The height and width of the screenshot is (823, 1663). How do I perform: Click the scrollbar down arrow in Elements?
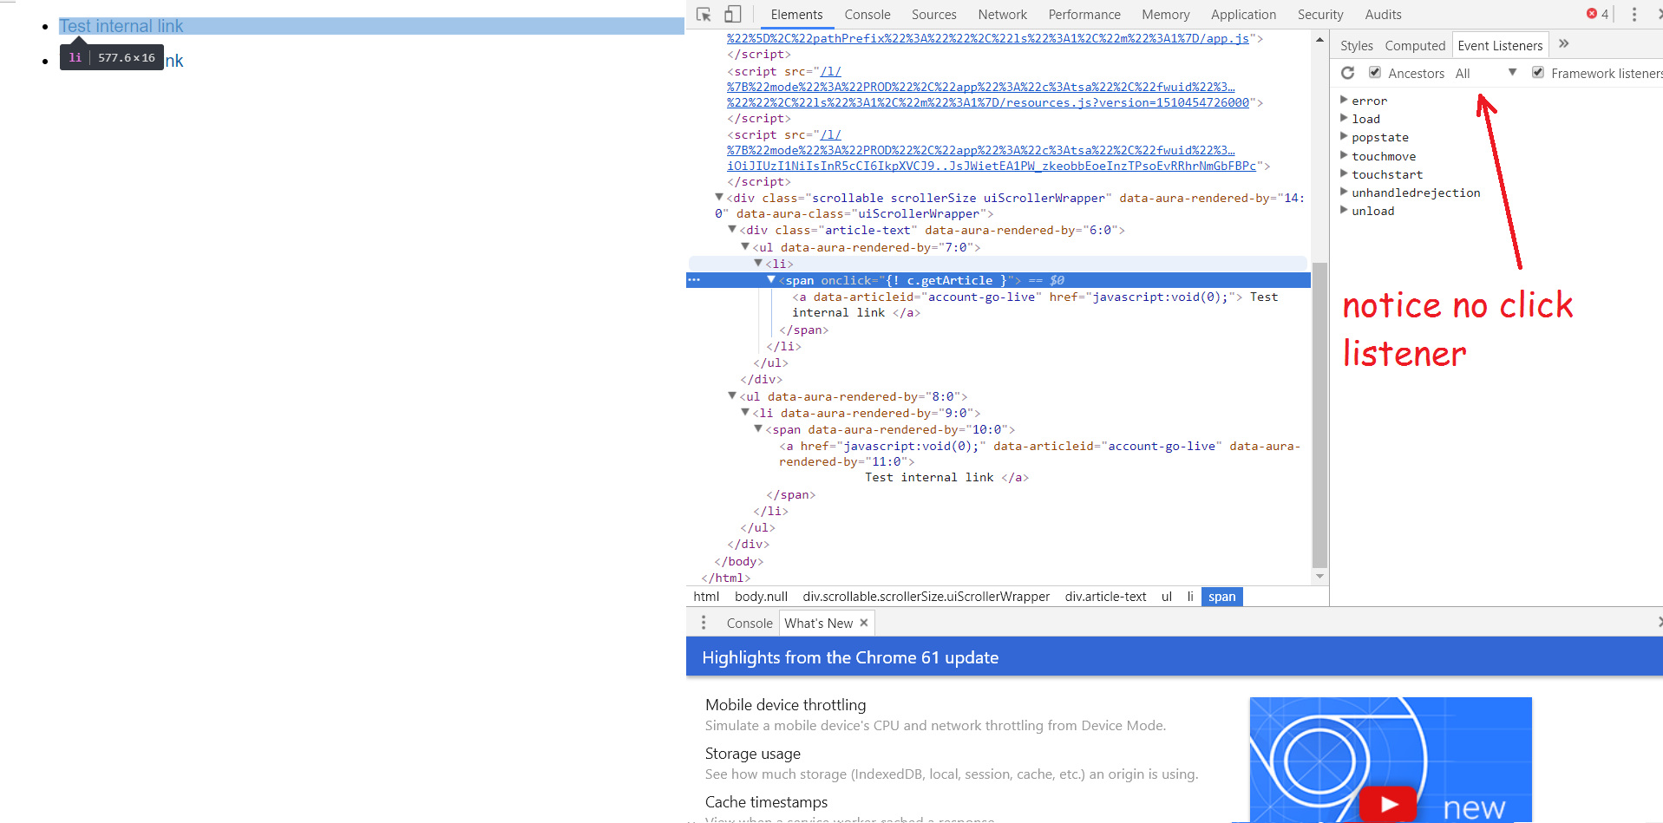(1319, 576)
